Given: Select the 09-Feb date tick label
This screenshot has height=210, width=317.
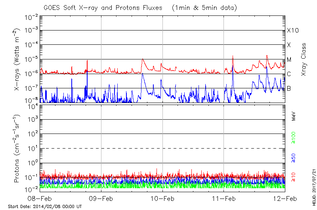Looking at the screenshot, I should [101, 198].
